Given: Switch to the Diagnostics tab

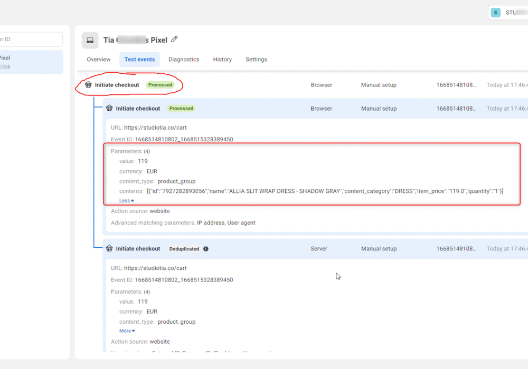Looking at the screenshot, I should 184,60.
